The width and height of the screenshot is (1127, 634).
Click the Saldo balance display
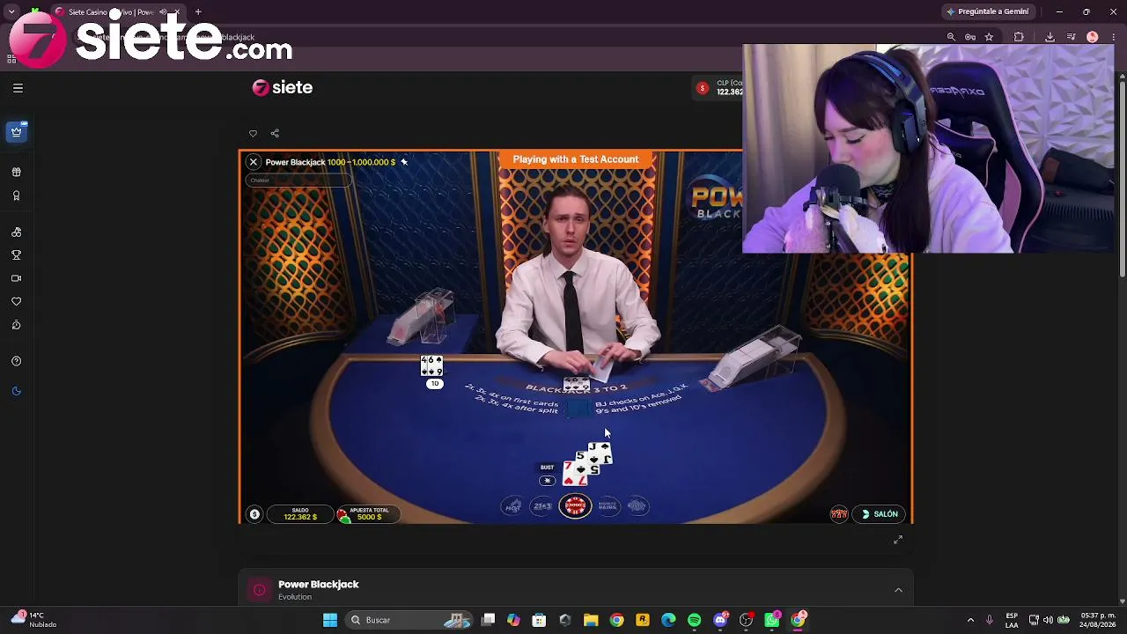[x=300, y=513]
